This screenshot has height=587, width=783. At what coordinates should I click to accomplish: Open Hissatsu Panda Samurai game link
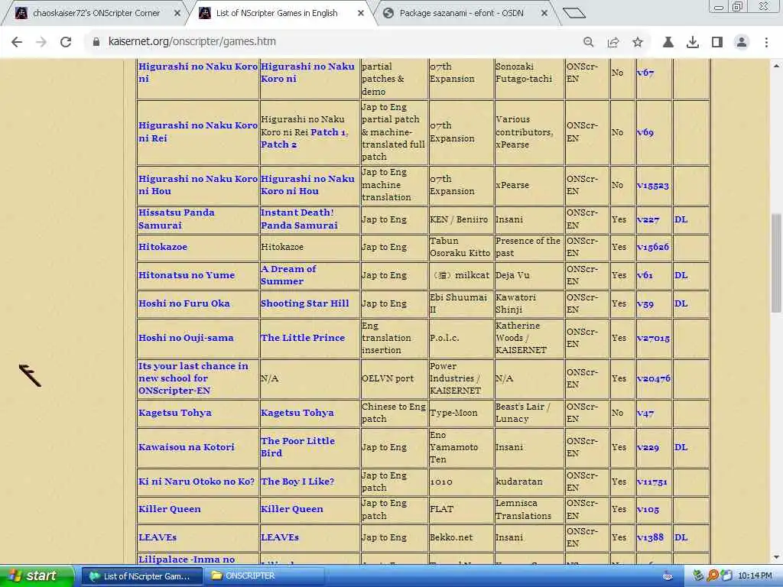(177, 219)
